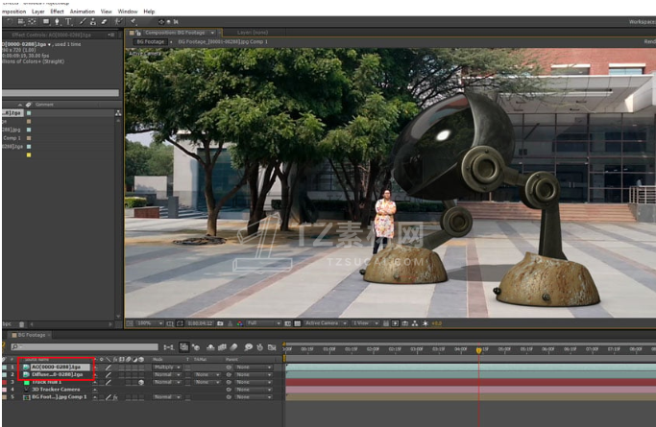656x427 pixels.
Task: Toggle Live Update in timeline
Action: (x=183, y=347)
